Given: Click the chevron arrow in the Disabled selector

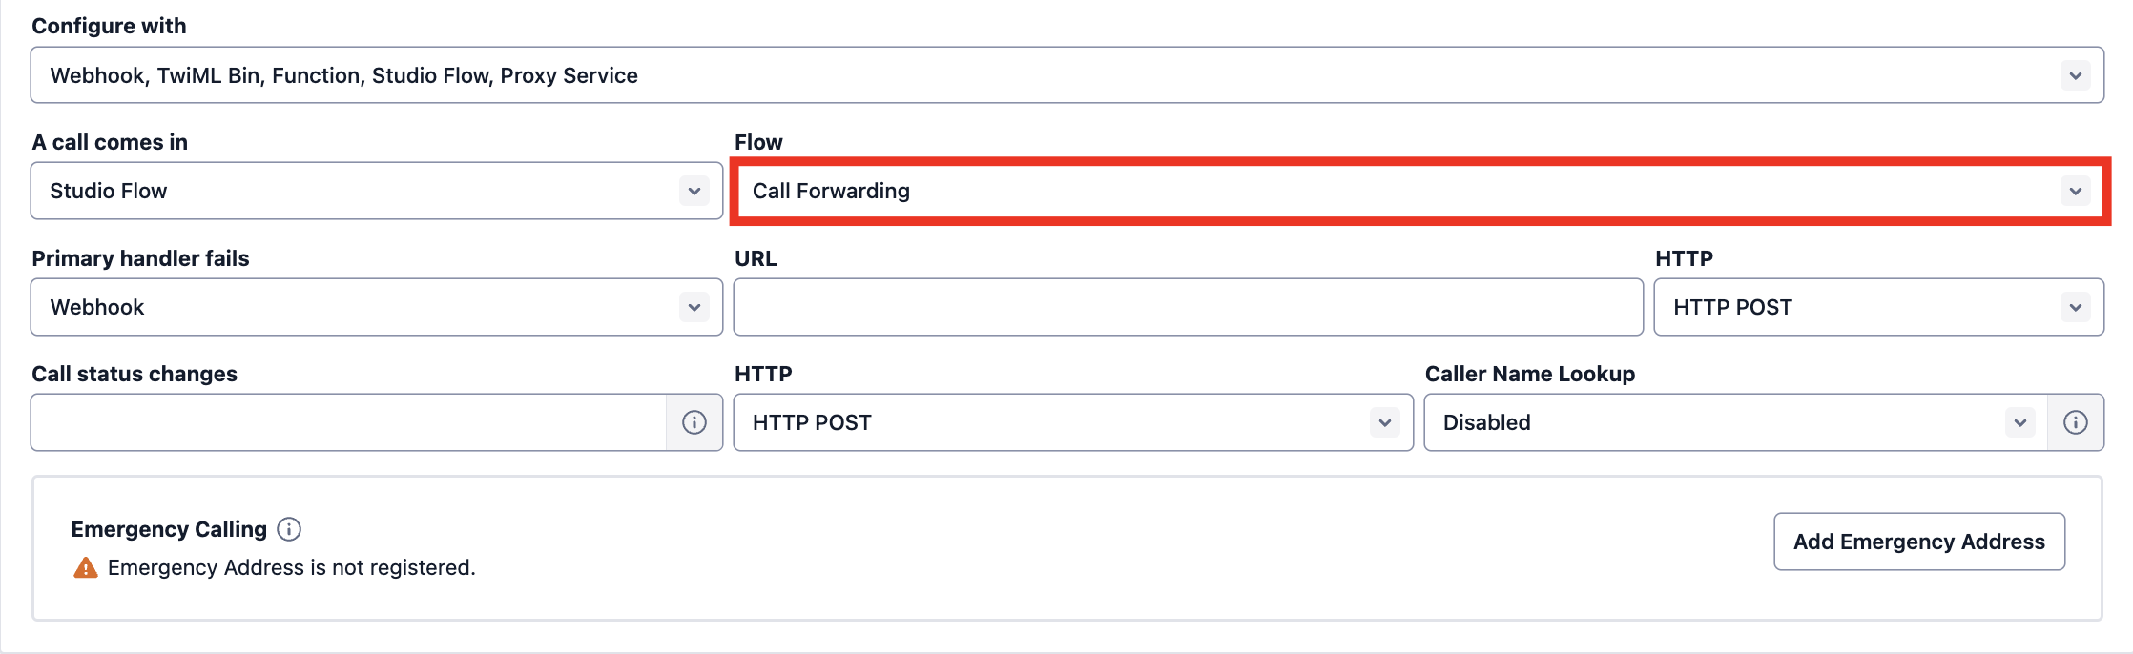Looking at the screenshot, I should [2019, 422].
